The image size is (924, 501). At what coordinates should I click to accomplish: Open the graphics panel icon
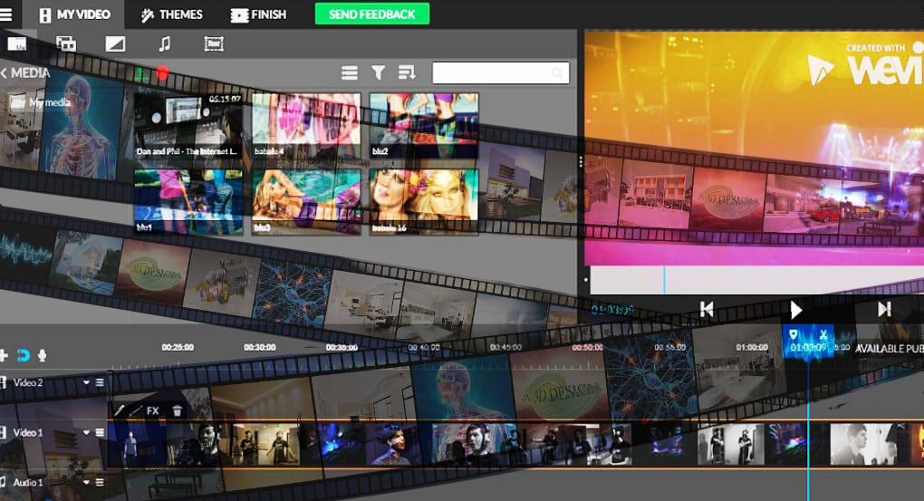66,43
